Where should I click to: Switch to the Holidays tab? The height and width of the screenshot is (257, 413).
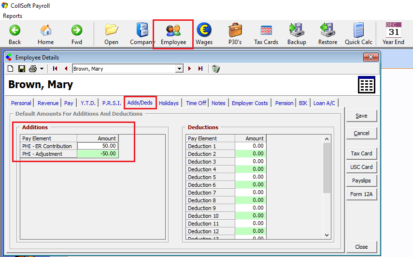169,103
